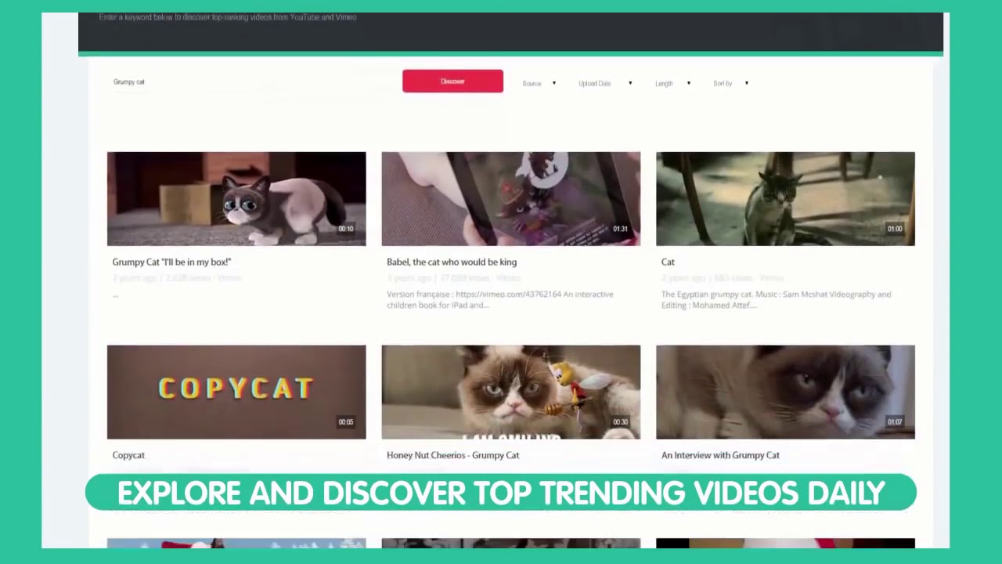The height and width of the screenshot is (564, 1002).
Task: Click the 01:31 duration badge
Action: [620, 229]
